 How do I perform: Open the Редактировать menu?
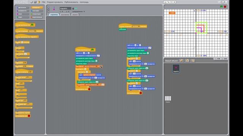point(55,2)
